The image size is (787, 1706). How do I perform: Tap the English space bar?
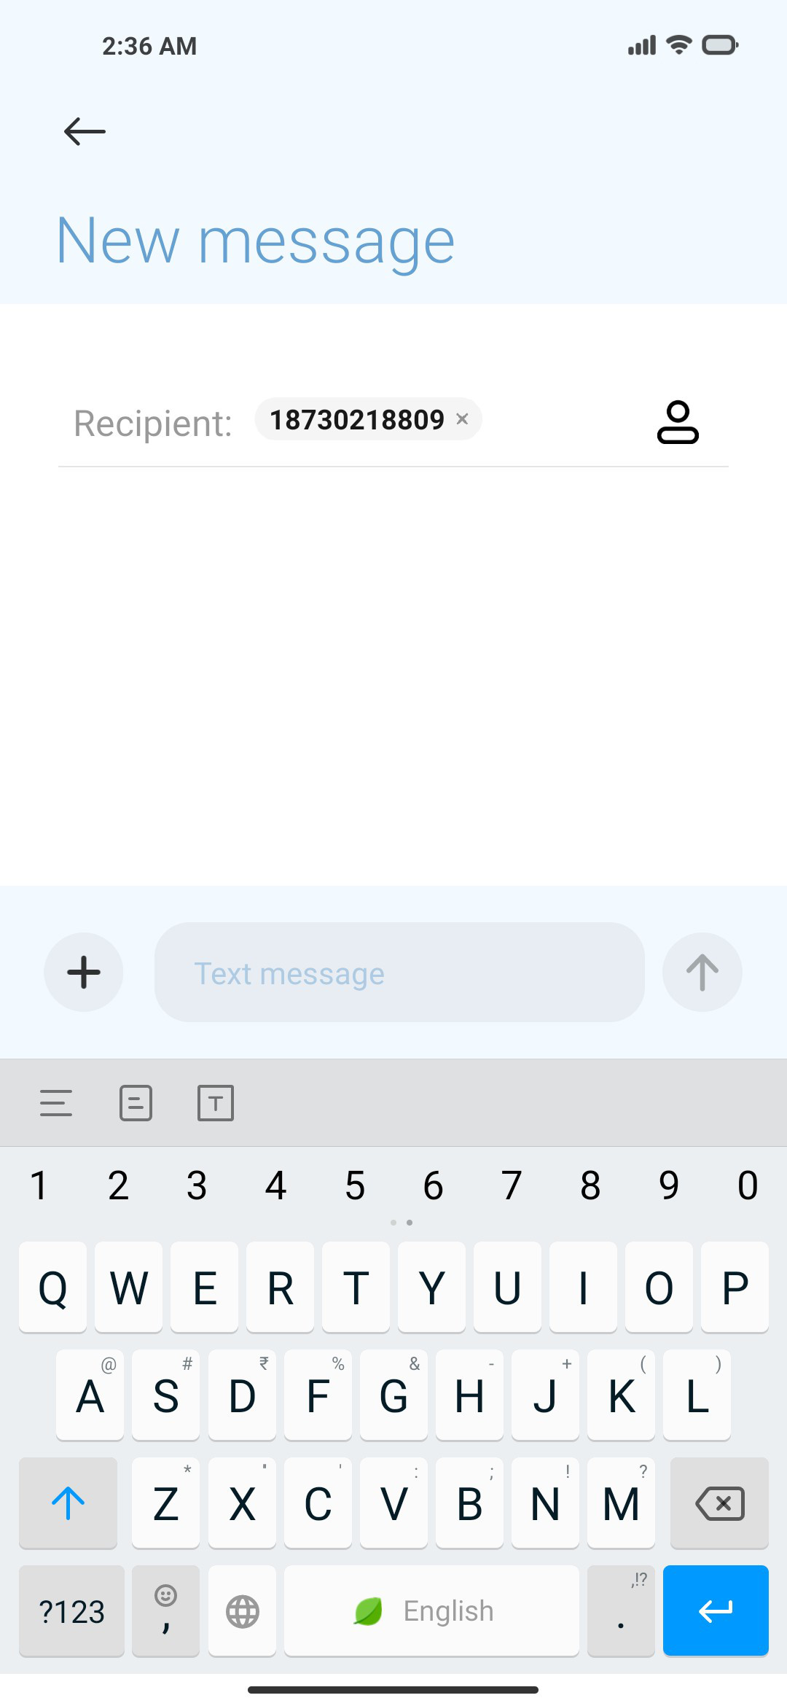tap(431, 1611)
